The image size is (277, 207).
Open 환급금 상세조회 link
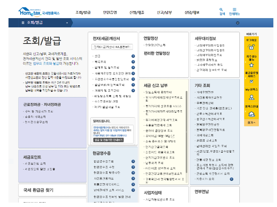(x=207, y=141)
